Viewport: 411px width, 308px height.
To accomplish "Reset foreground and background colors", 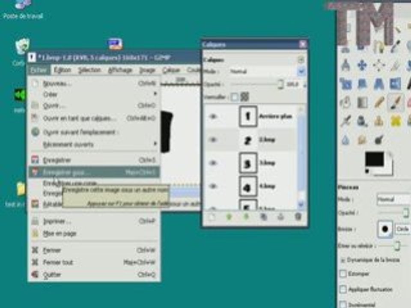I will [x=367, y=172].
